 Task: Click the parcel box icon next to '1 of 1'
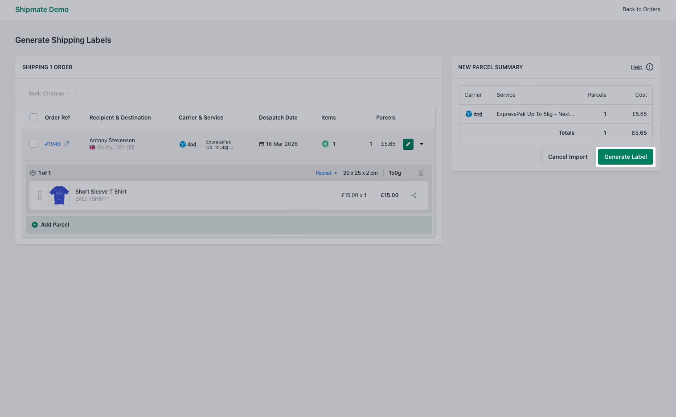[33, 173]
